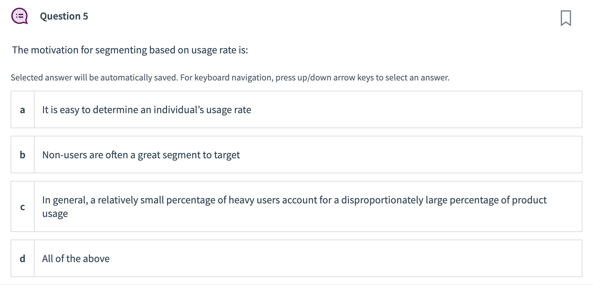This screenshot has height=285, width=593.
Task: Choose the answer about heavy users' disproportionate usage
Action: (294, 206)
